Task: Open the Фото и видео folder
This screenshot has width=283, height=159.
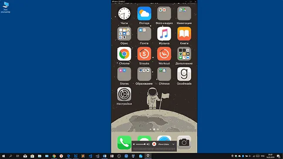Action: [x=164, y=13]
